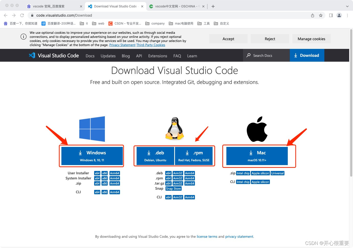Open the mac电脑使用 bookmarks folder

click(x=181, y=24)
